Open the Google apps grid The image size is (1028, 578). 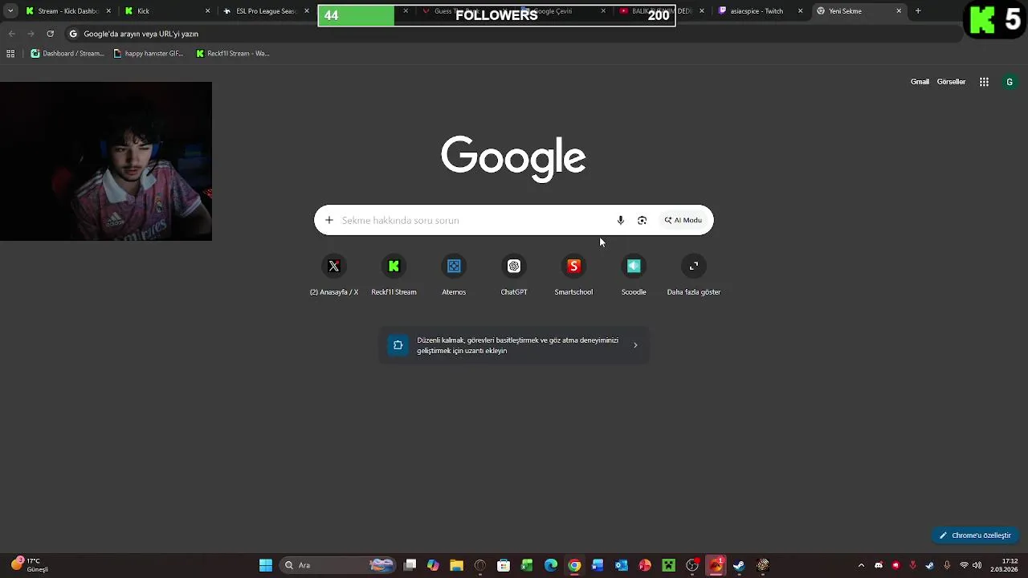pos(984,82)
